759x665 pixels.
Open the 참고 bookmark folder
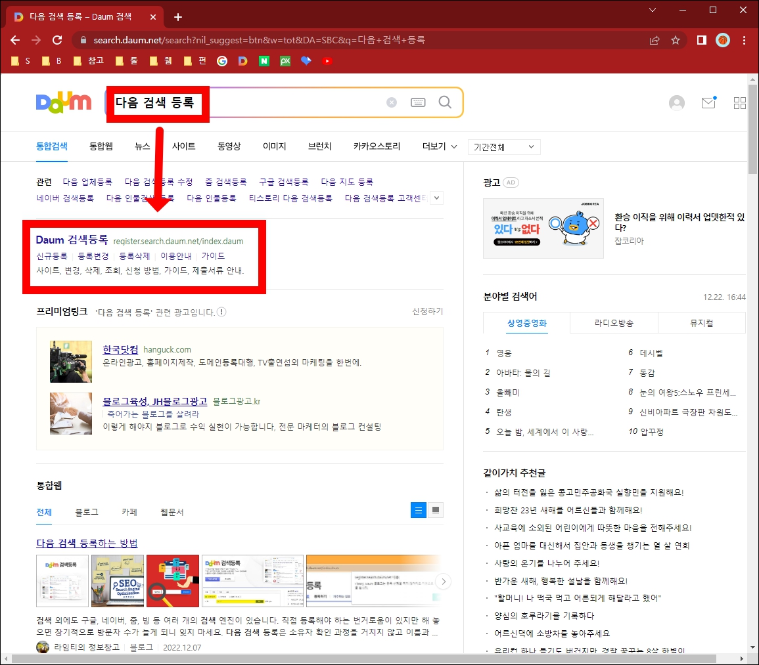pyautogui.click(x=89, y=61)
